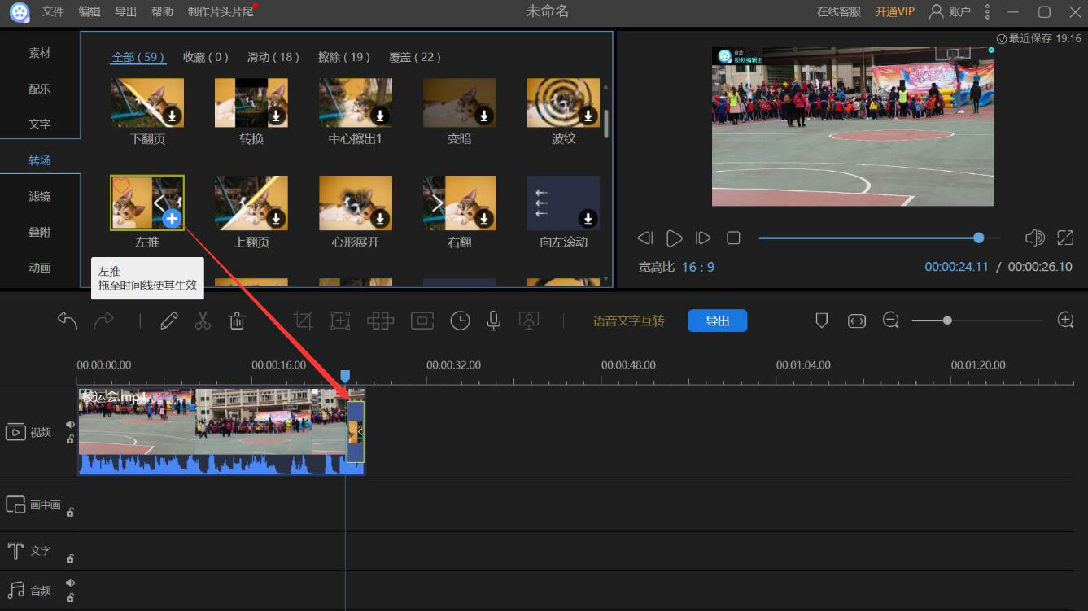Favorite the 左推 transition with the heart

tap(122, 188)
